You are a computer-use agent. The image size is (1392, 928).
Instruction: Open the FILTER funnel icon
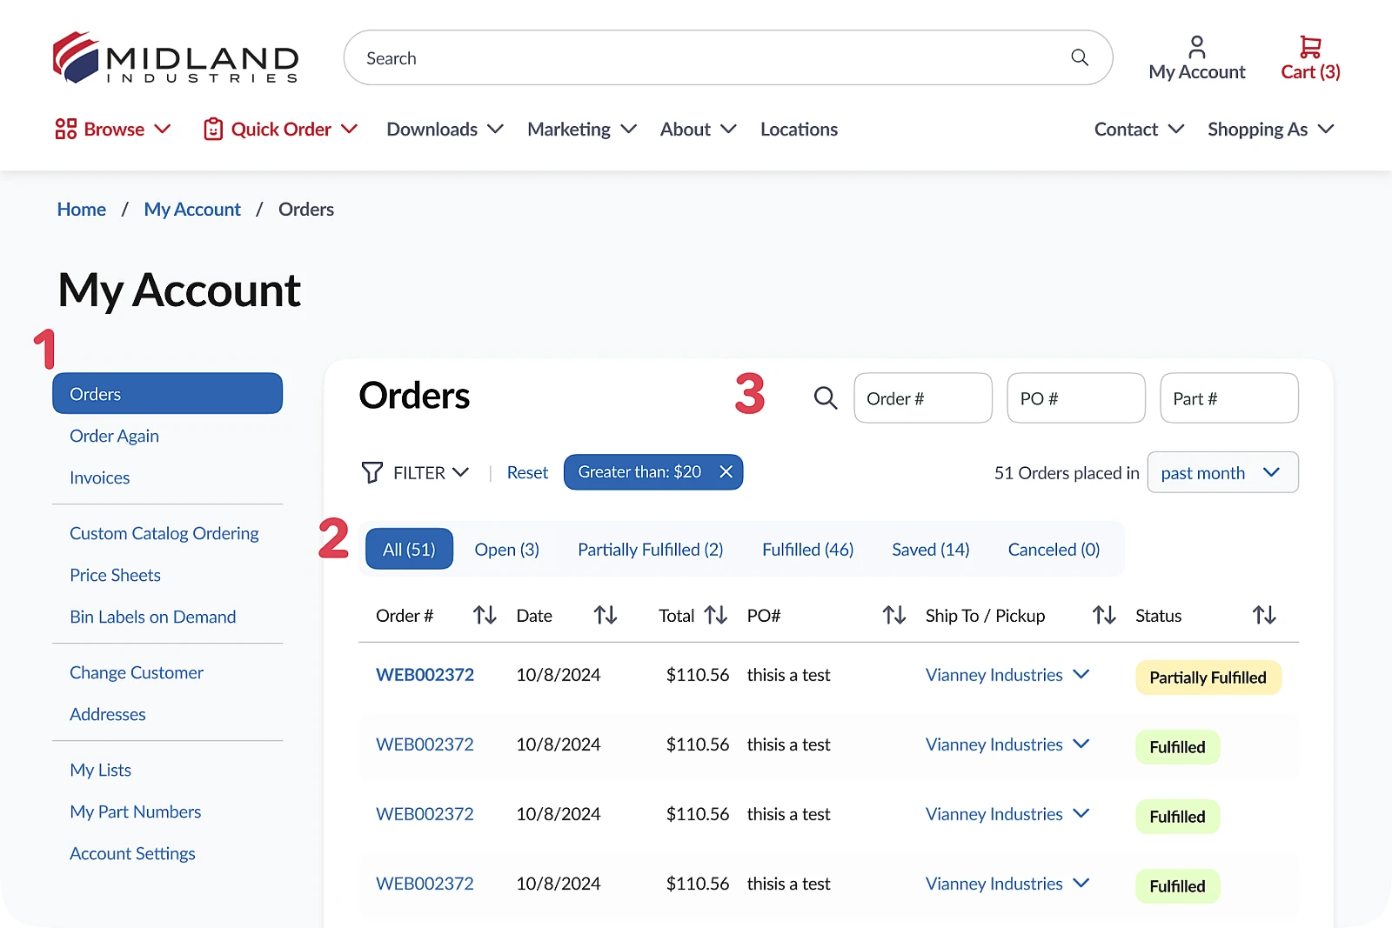(x=372, y=472)
